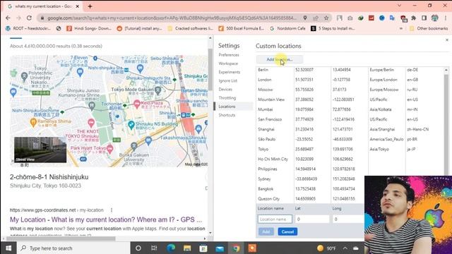Open the Hindi Songs bookmark
452x254 pixels.
(89, 28)
